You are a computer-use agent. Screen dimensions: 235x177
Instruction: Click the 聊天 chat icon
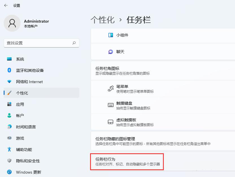pyautogui.click(x=111, y=52)
